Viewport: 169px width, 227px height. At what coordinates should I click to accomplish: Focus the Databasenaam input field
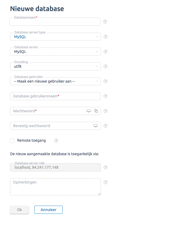pos(55,22)
